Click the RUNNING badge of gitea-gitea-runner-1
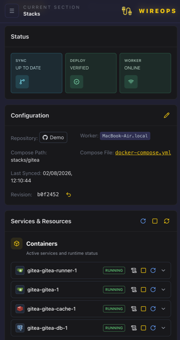The image size is (180, 340). click(x=114, y=270)
